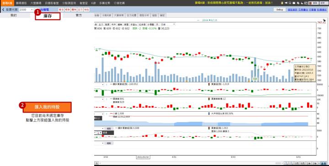
Task: Click the chart-stats icon in top bar
Action: point(302,3)
